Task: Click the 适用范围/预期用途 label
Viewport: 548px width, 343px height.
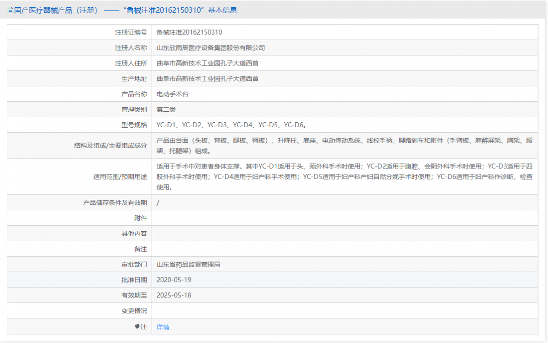Action: 120,177
